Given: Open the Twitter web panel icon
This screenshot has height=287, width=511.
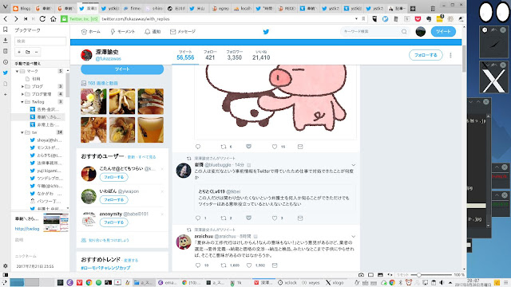Looking at the screenshot, I should (6, 73).
